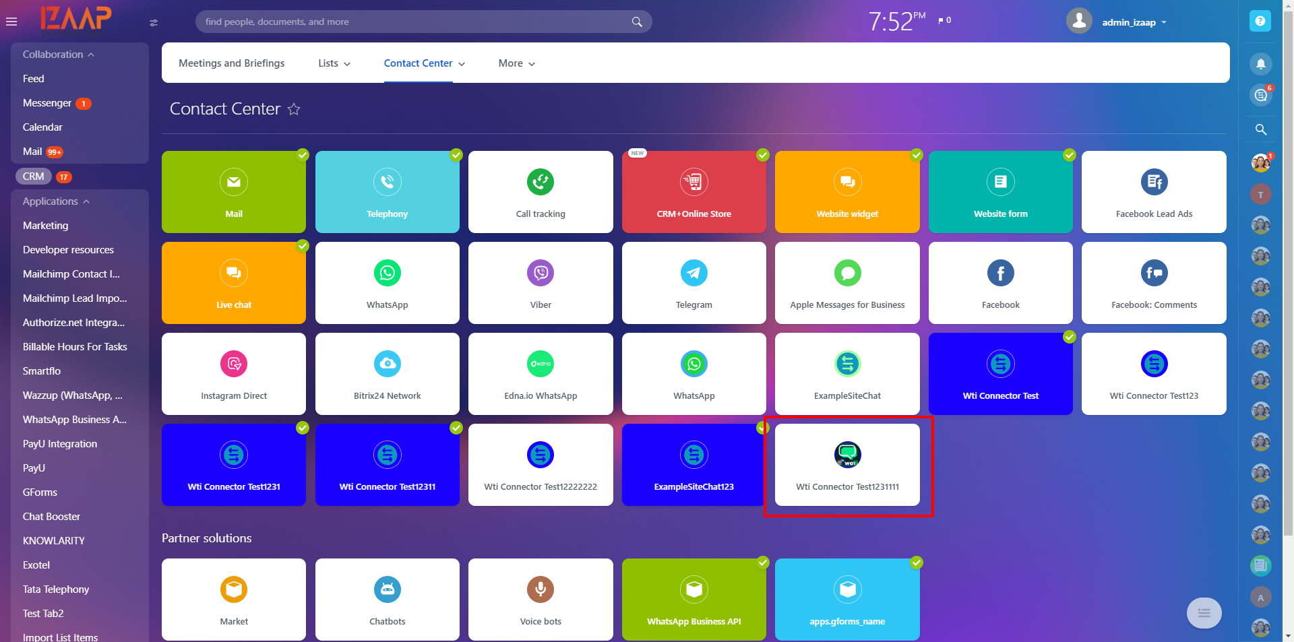The width and height of the screenshot is (1294, 642).
Task: Open the floating round list button
Action: [x=1204, y=613]
